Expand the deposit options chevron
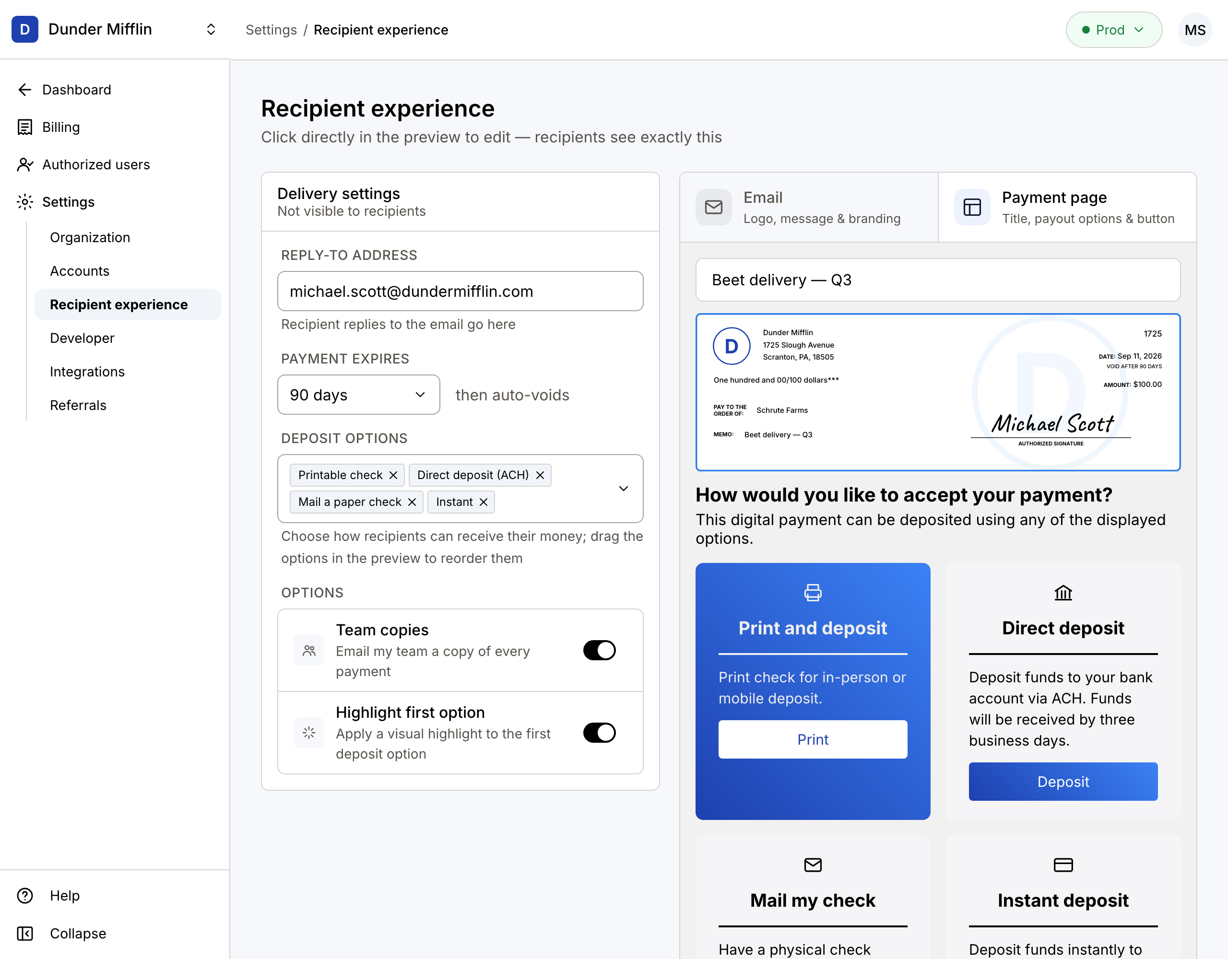 623,489
